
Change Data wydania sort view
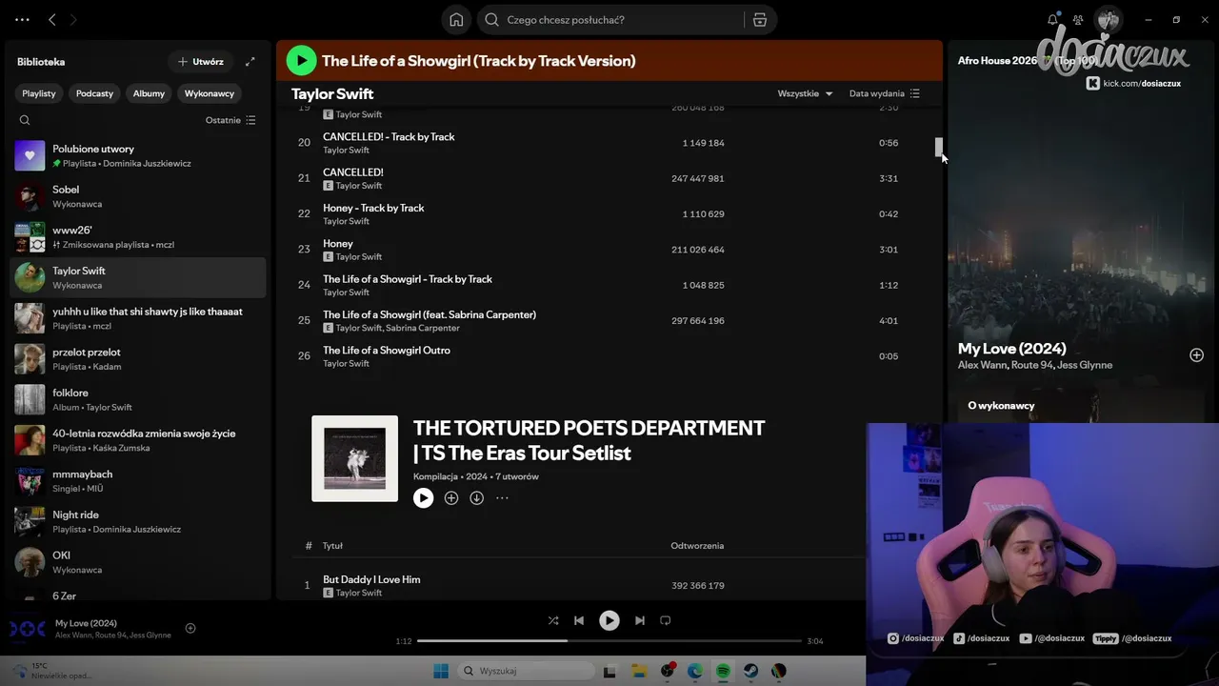pyautogui.click(x=885, y=93)
